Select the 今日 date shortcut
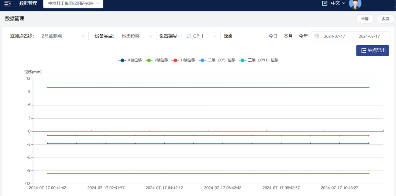 273,36
